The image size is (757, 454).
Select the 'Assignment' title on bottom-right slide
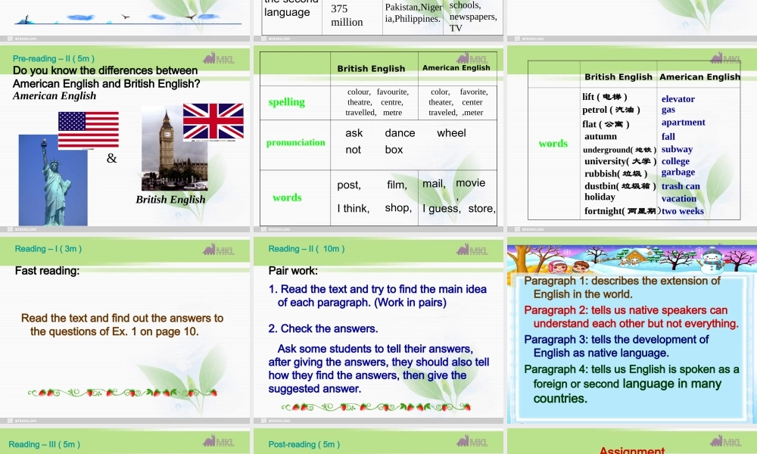(x=631, y=449)
